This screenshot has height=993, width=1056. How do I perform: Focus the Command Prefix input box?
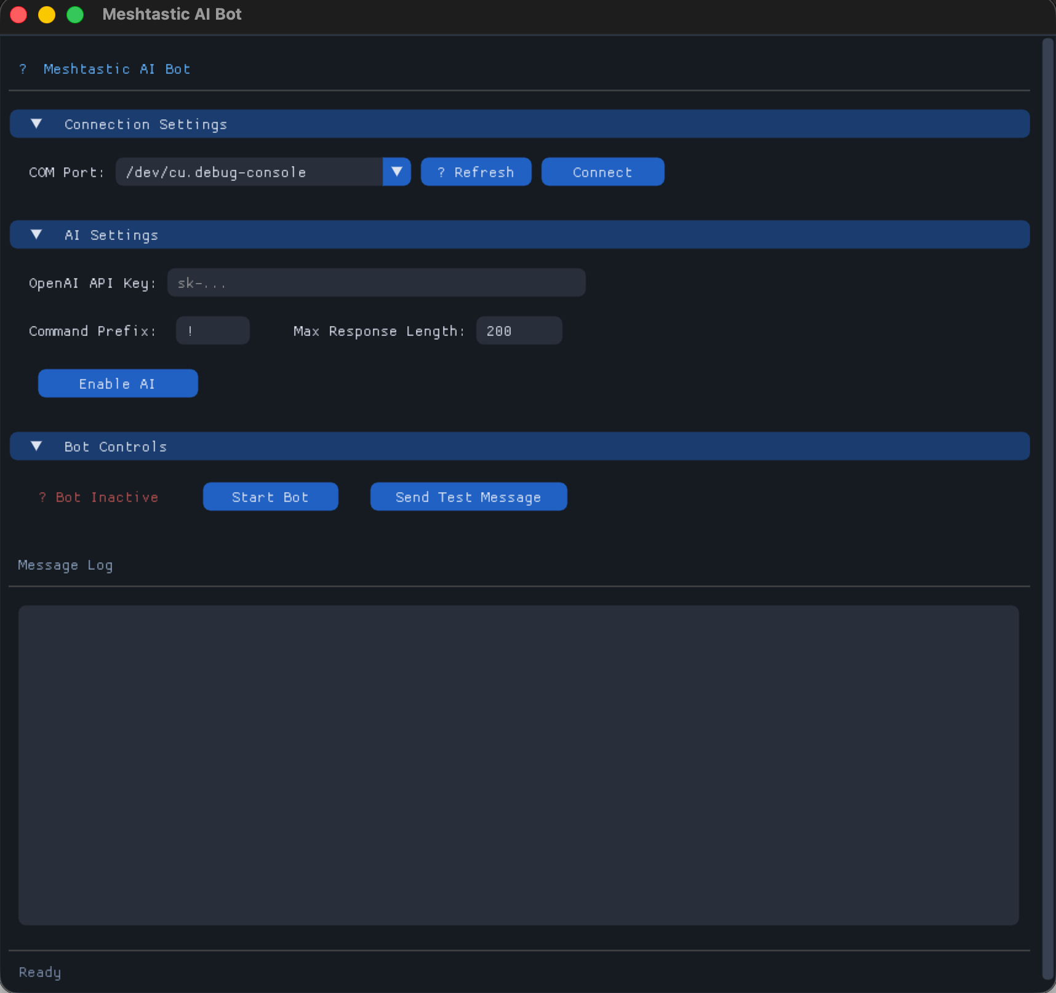212,330
